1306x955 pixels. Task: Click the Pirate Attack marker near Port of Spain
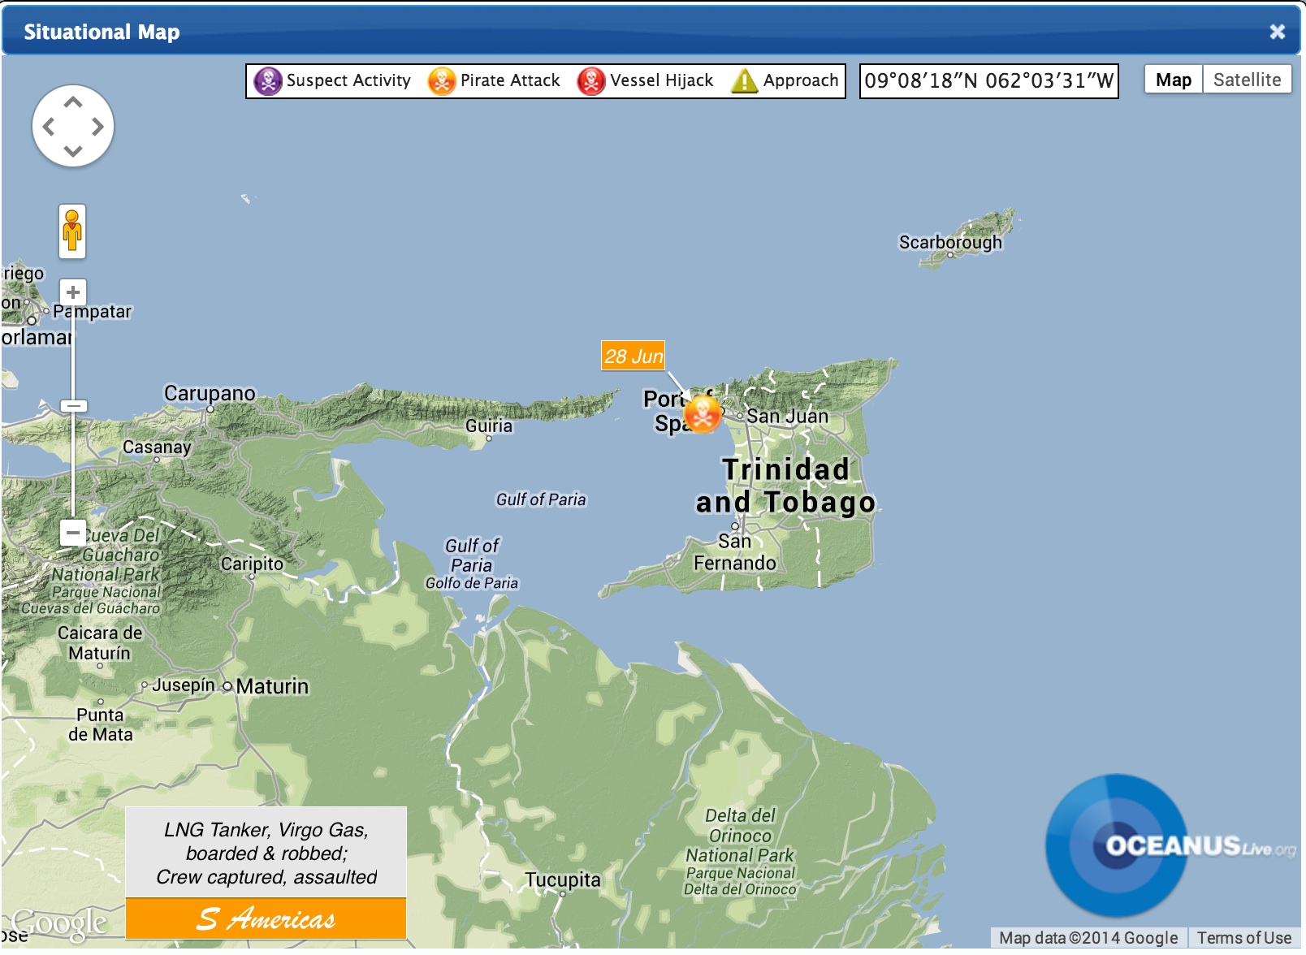703,414
